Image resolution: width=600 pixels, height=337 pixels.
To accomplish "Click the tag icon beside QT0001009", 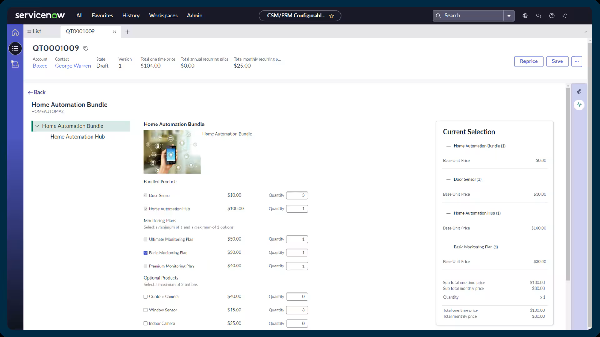I will point(86,48).
